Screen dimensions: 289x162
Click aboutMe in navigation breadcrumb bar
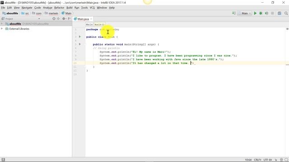click(10, 13)
